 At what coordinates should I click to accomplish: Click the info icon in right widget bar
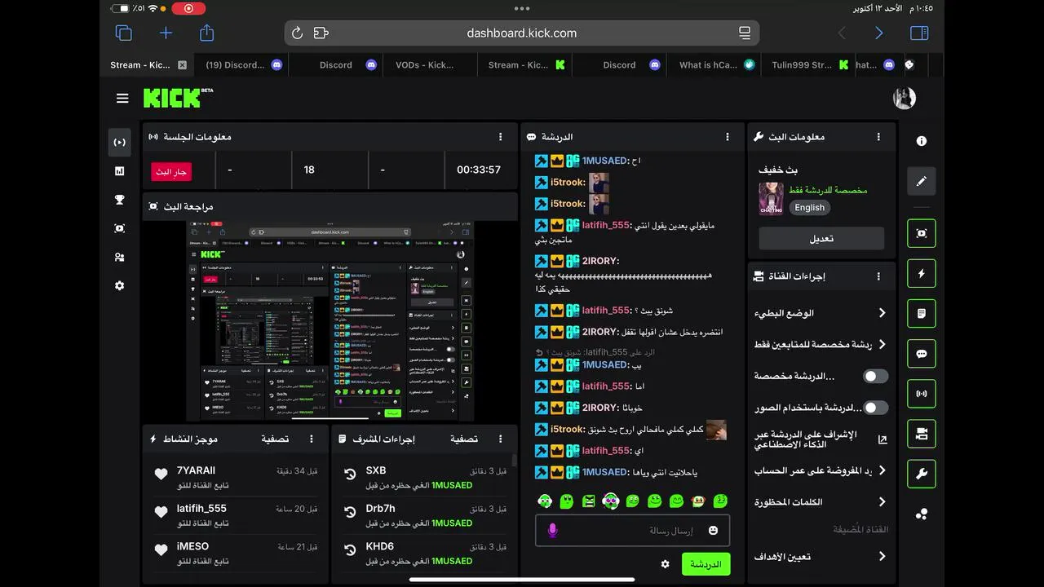click(922, 141)
